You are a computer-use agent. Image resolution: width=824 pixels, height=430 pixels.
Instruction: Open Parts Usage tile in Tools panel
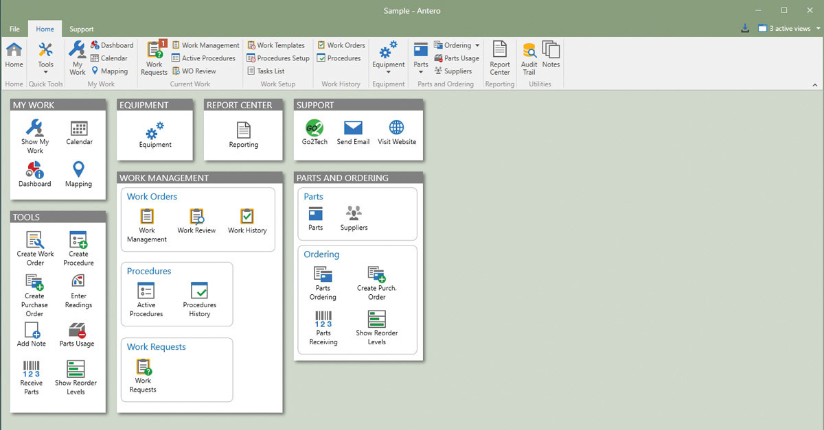point(77,335)
